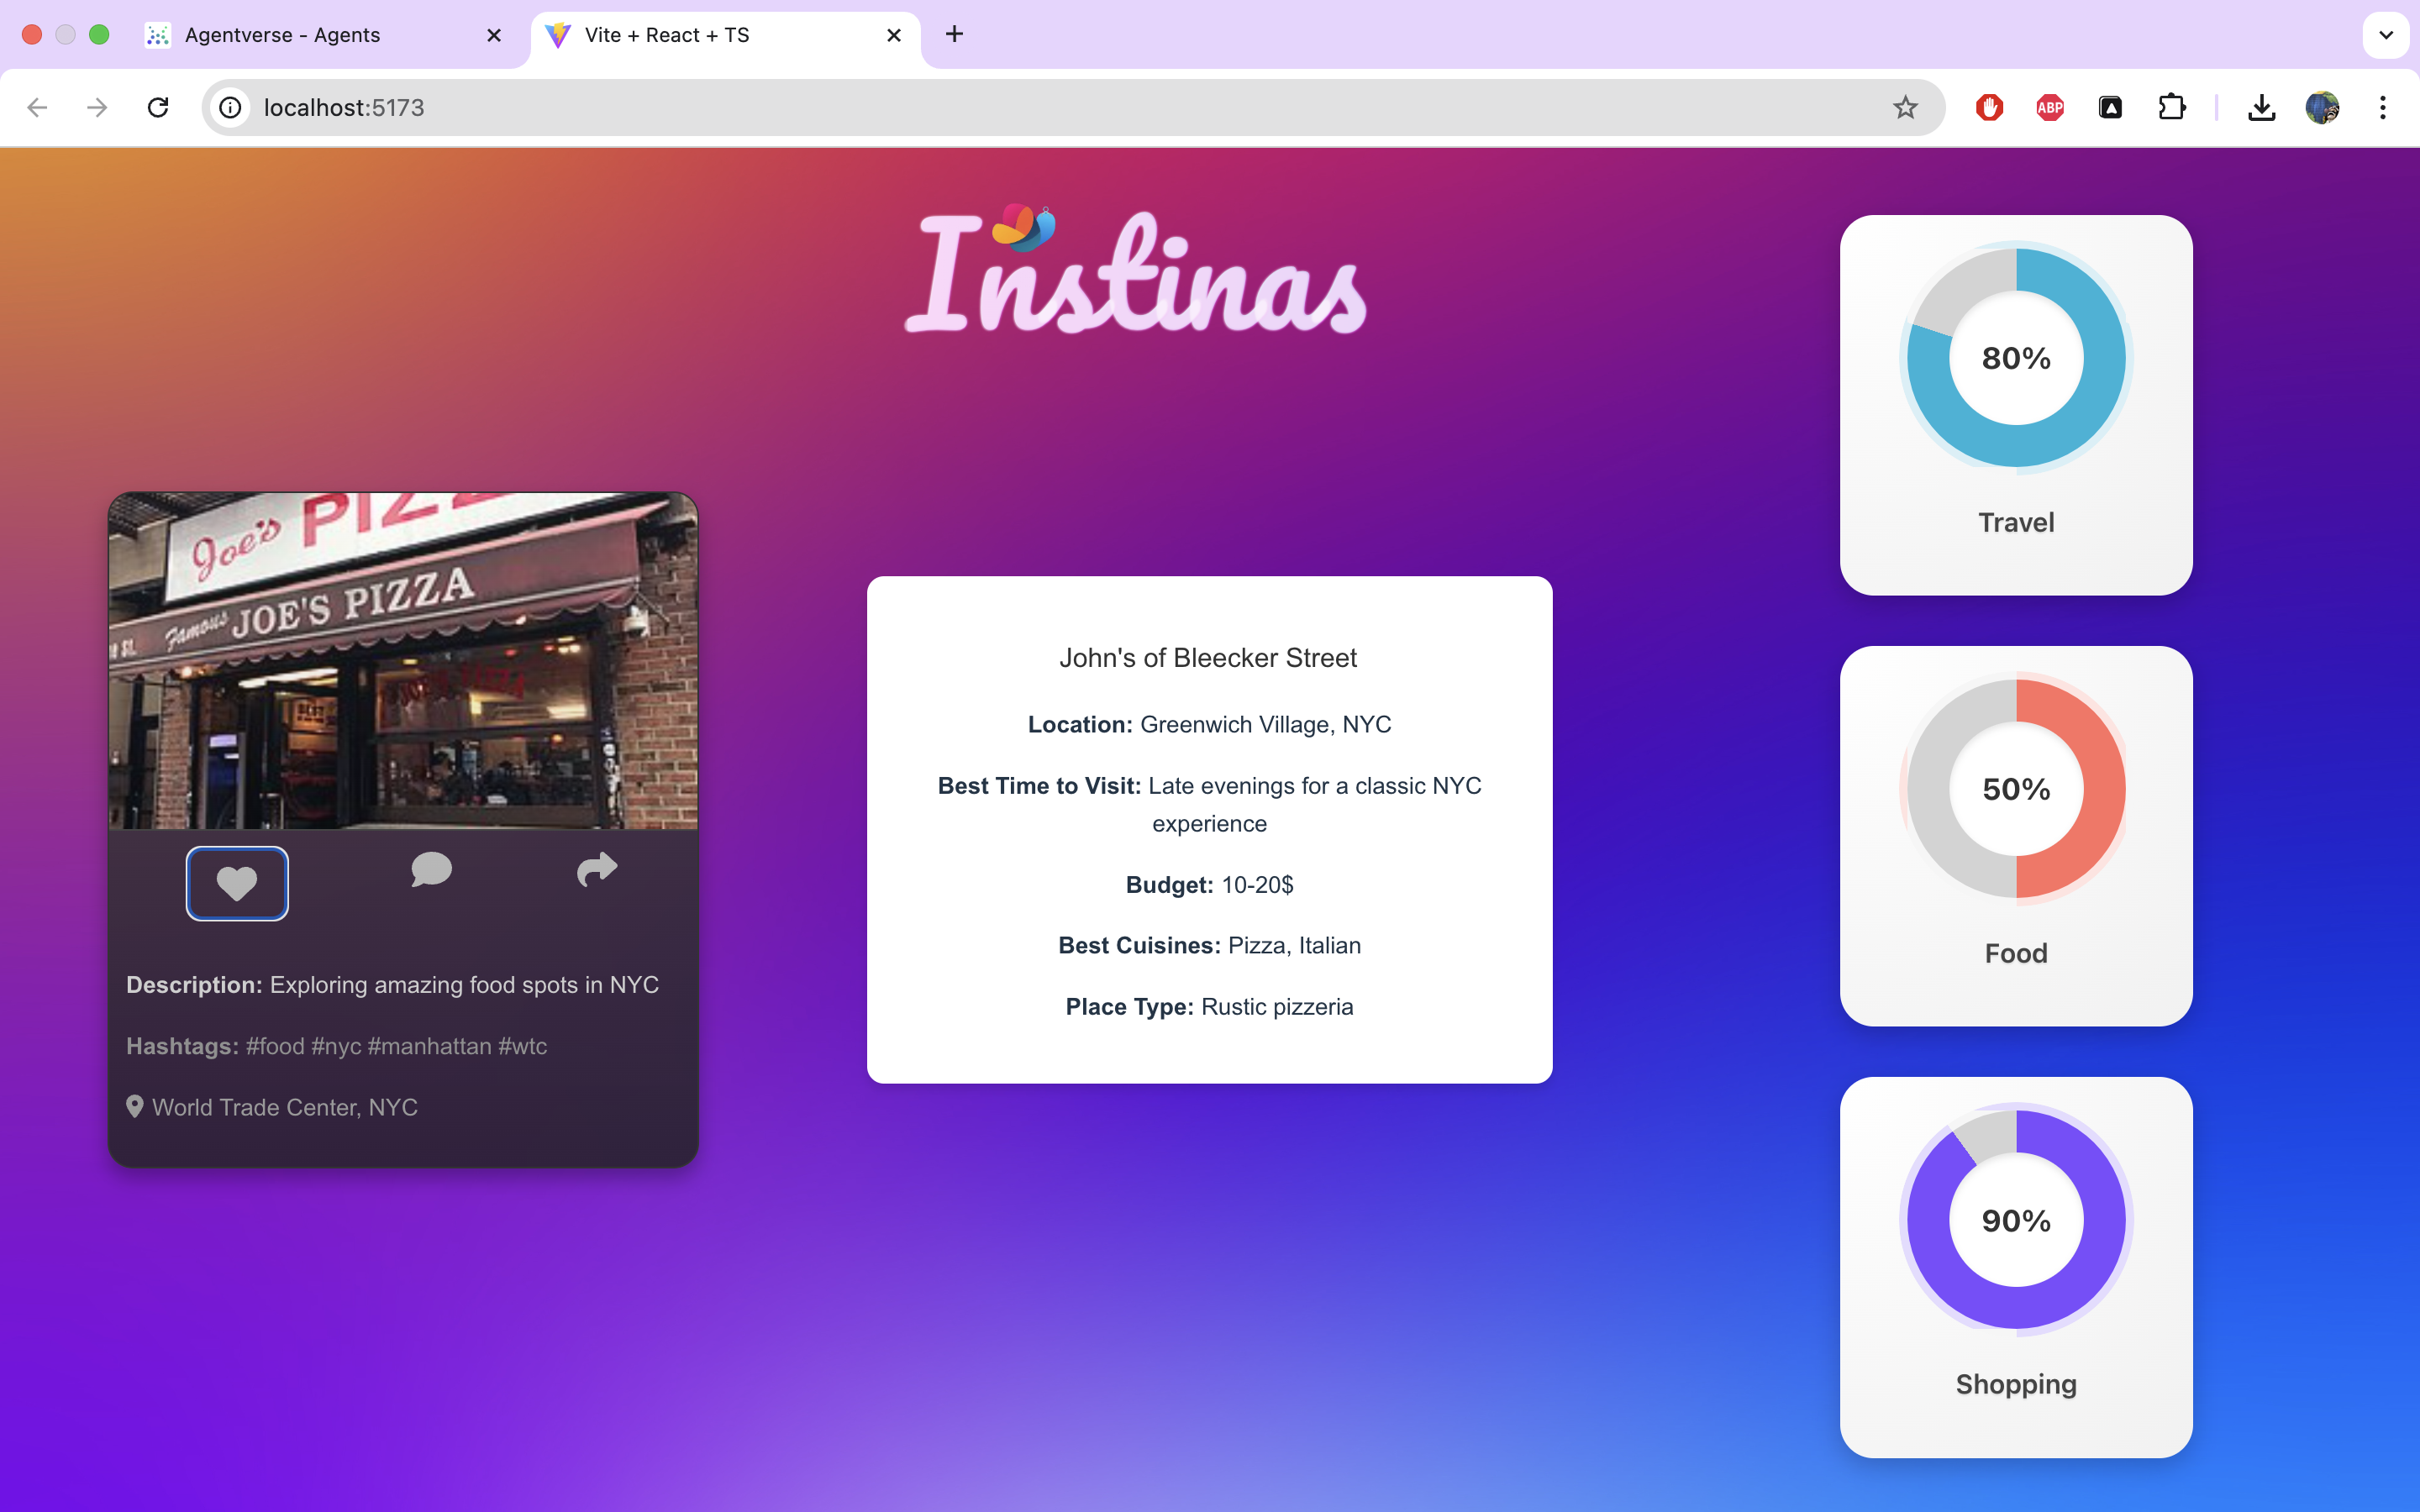Open the Extensions puzzle menu

[x=2171, y=107]
